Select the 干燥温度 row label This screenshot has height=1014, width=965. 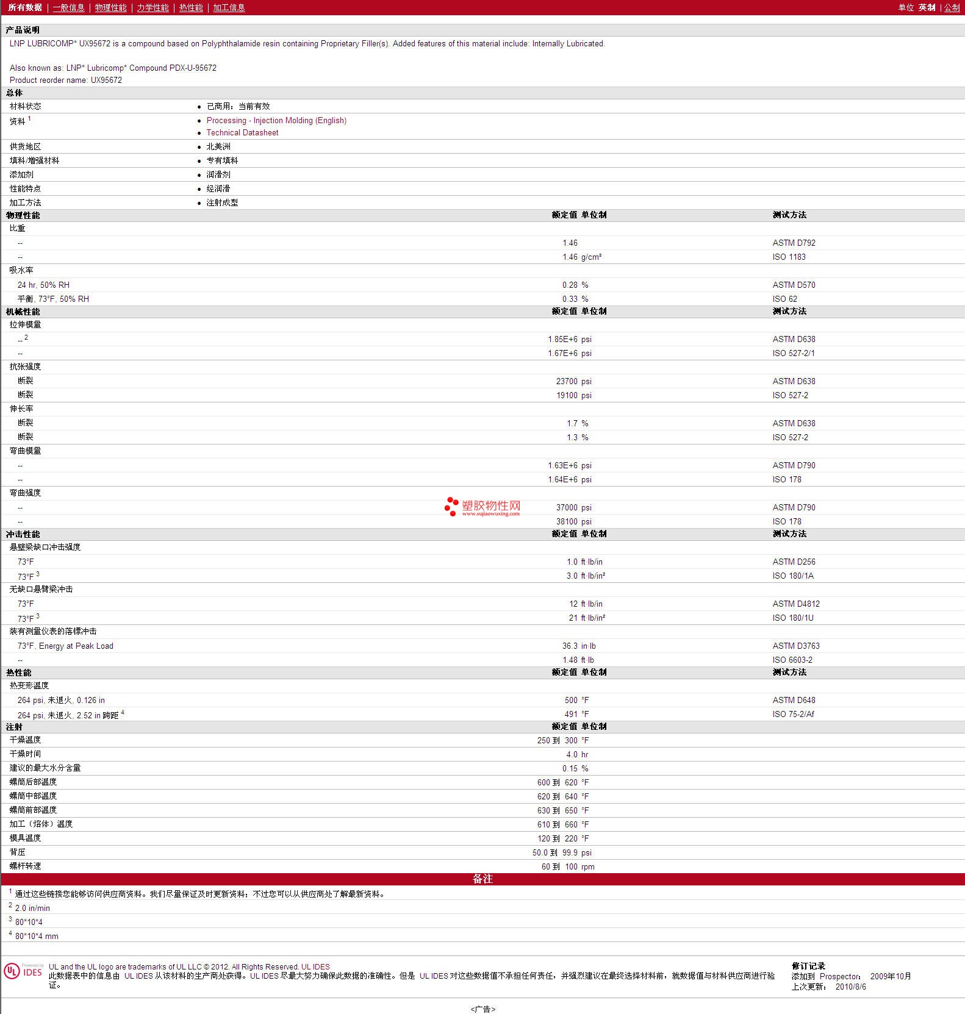25,740
